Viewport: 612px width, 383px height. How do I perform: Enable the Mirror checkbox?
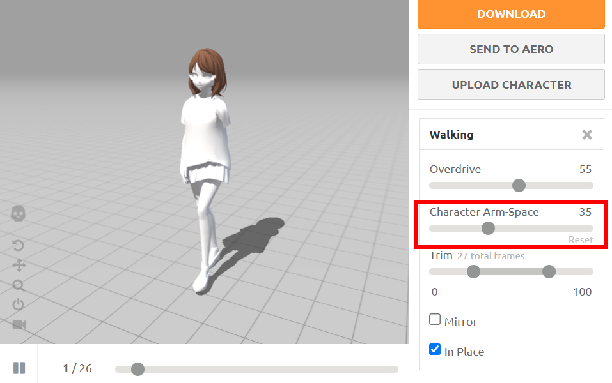point(435,320)
